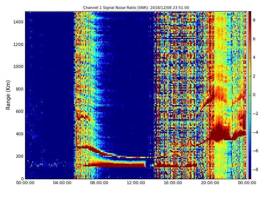
Task: Click the 'Range (Km)' y-axis label
Action: [x=8, y=95]
